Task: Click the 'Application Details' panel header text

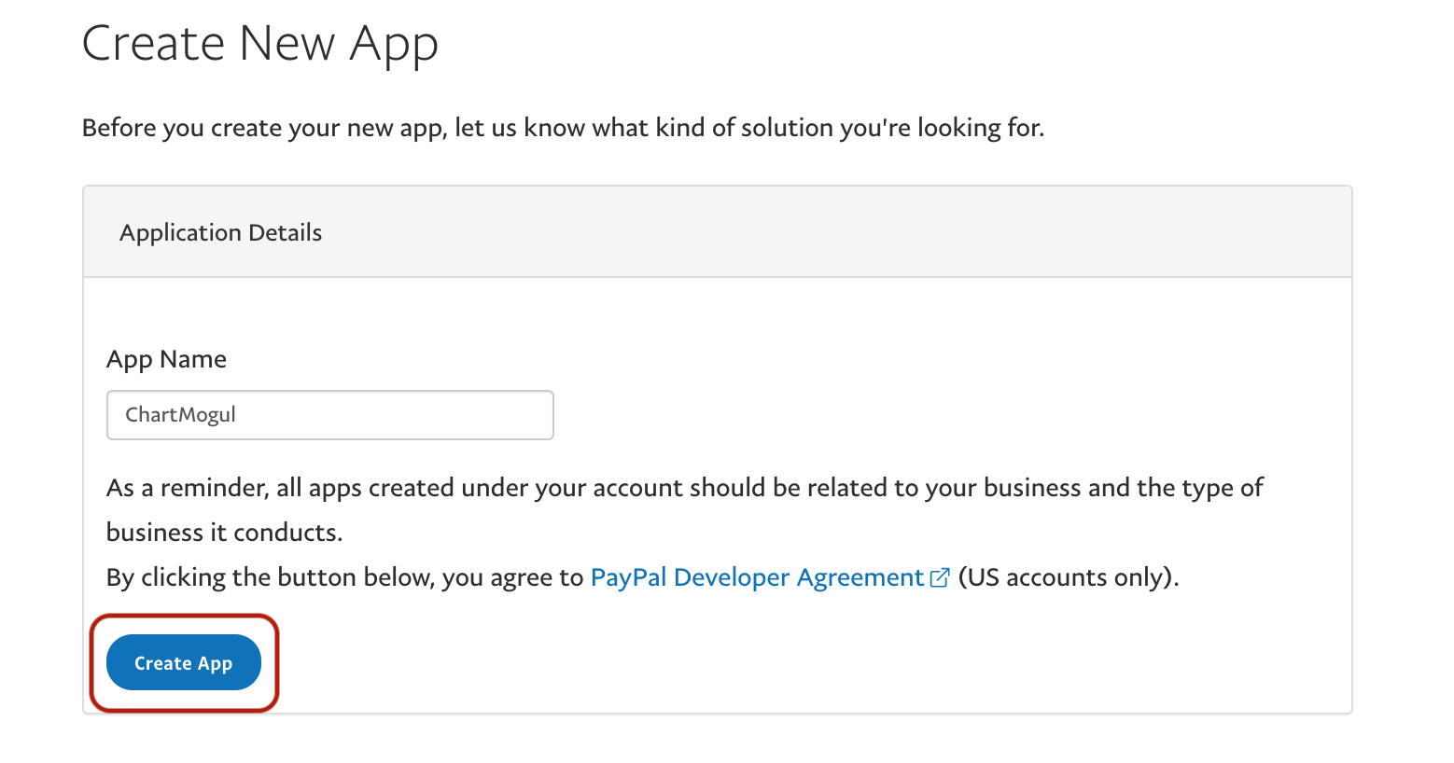Action: (221, 232)
